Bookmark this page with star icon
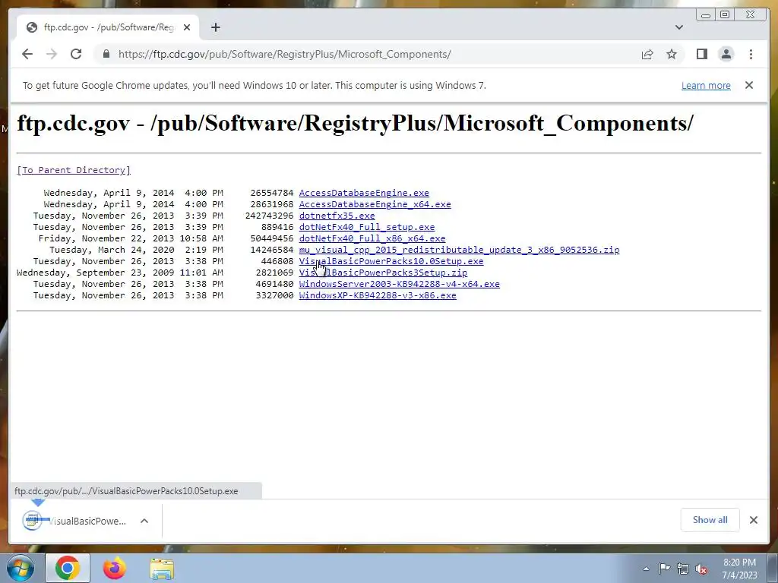Image resolution: width=778 pixels, height=583 pixels. [672, 54]
